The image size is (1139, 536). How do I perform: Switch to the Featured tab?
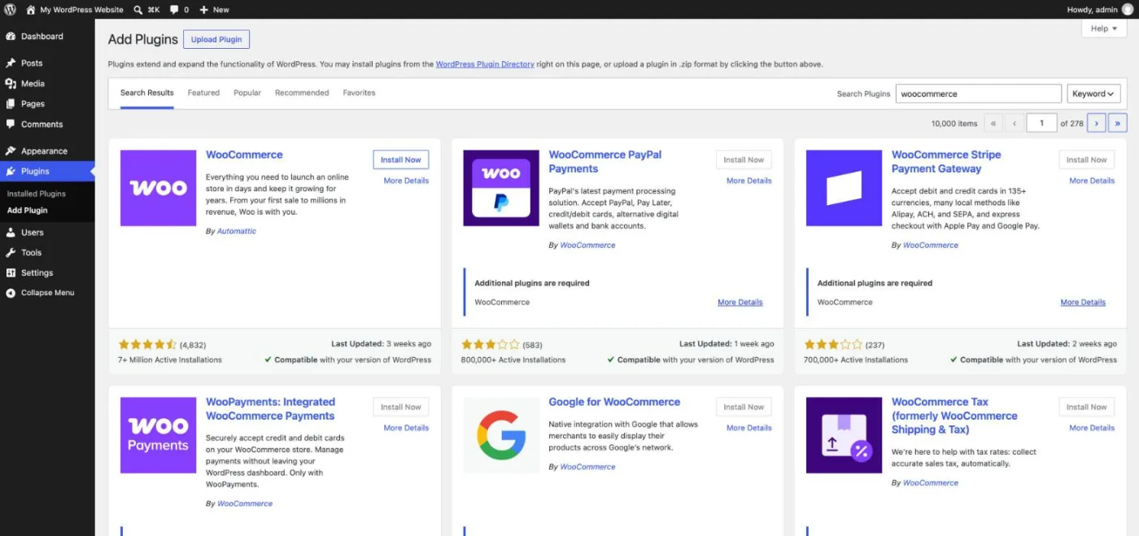pos(203,93)
